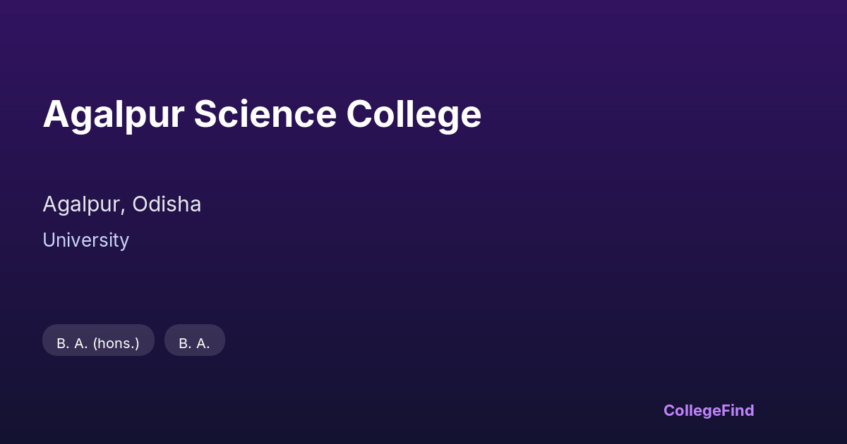The width and height of the screenshot is (847, 444).
Task: Click the word Science in the title
Action: pos(265,114)
